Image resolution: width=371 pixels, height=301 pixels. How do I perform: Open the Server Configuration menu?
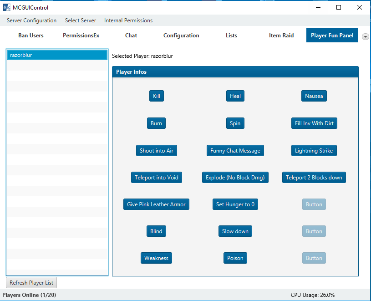click(x=31, y=20)
